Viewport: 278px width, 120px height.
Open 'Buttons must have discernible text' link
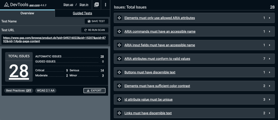coord(150,72)
